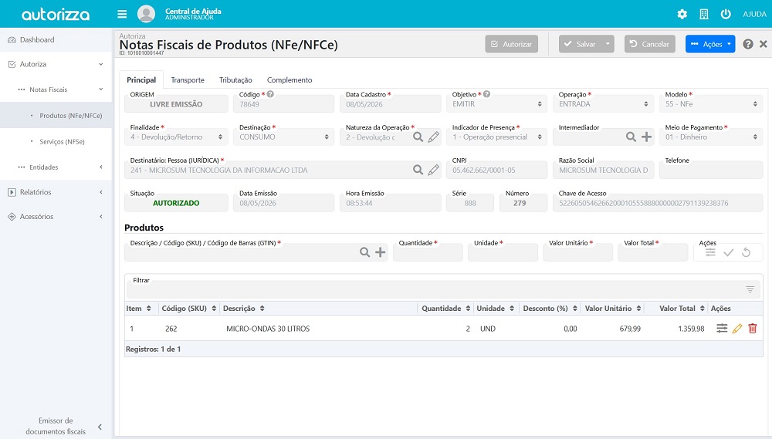This screenshot has width=772, height=439.
Task: Edit product row with pencil icon
Action: pos(737,328)
